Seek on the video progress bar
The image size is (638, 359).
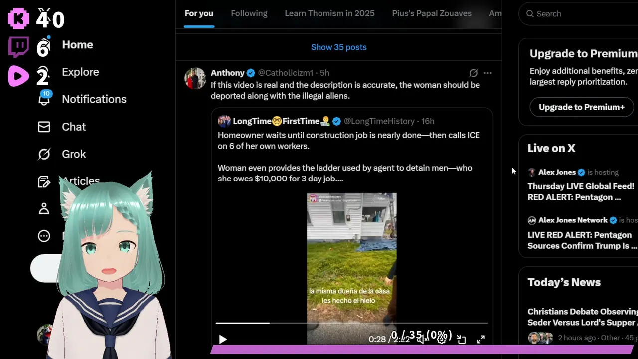[x=352, y=323]
